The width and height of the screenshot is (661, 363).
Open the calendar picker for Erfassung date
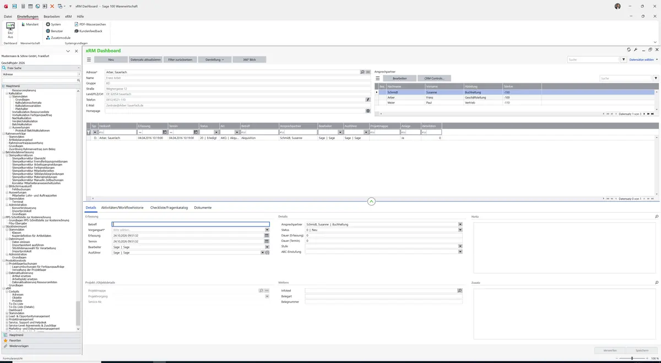[x=267, y=235]
